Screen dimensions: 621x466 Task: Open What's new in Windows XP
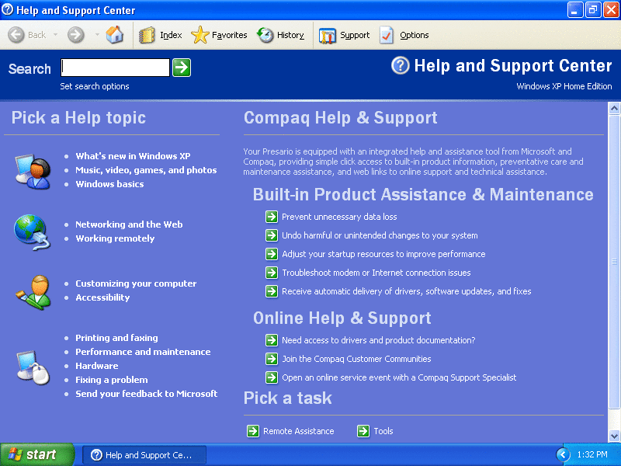[x=133, y=156]
